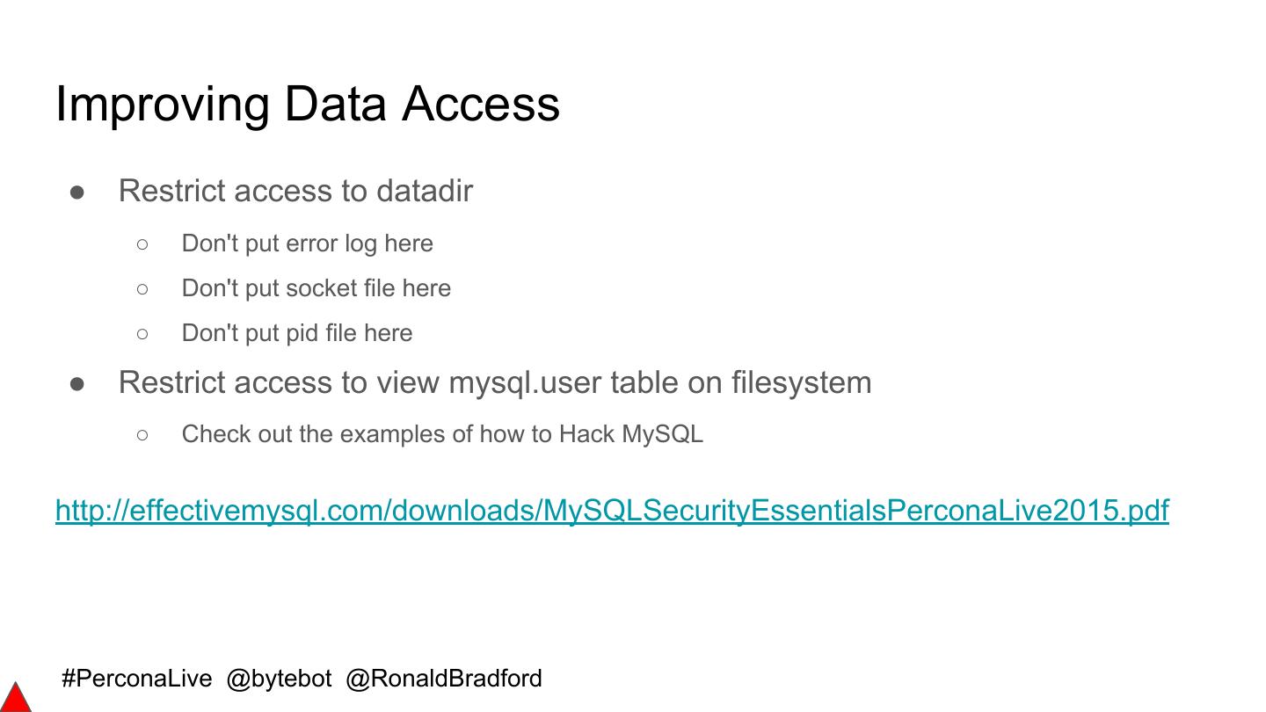Click the hollow bullet beside the pid file line
The height and width of the screenshot is (712, 1266).
(x=142, y=334)
